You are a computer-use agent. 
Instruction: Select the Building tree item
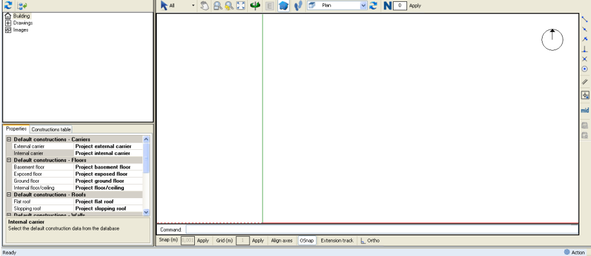(x=21, y=16)
